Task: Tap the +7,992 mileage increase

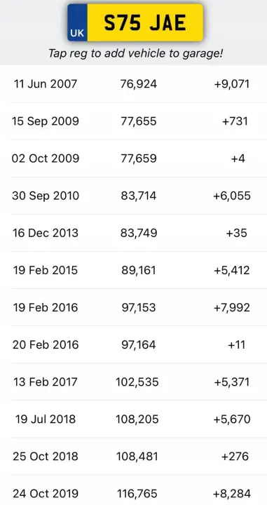Action: pos(232,308)
